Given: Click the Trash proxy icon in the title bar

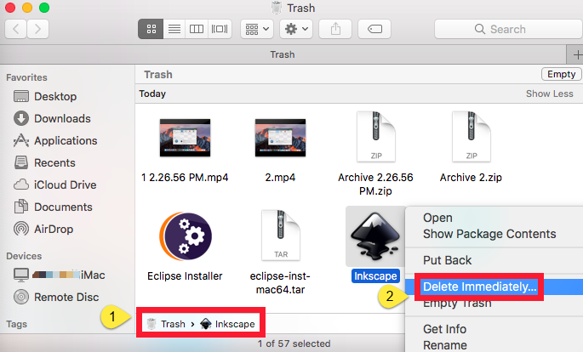Looking at the screenshot, I should [277, 8].
